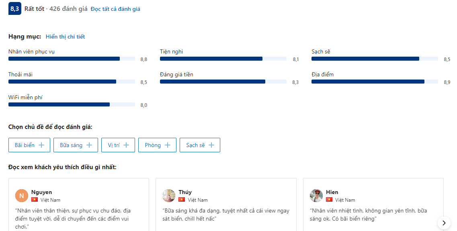Click the Vietnam flag next to Nguyen
This screenshot has width=457, height=231.
click(35, 200)
